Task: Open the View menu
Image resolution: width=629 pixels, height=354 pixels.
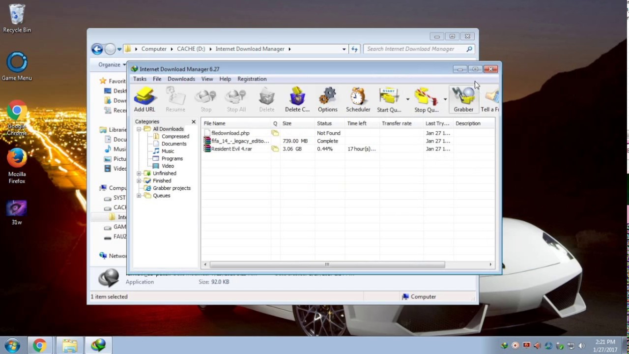Action: coord(207,79)
